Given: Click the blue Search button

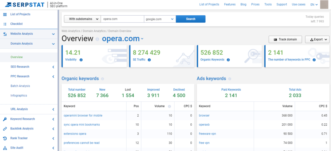Looking at the screenshot, I should pos(191,19).
